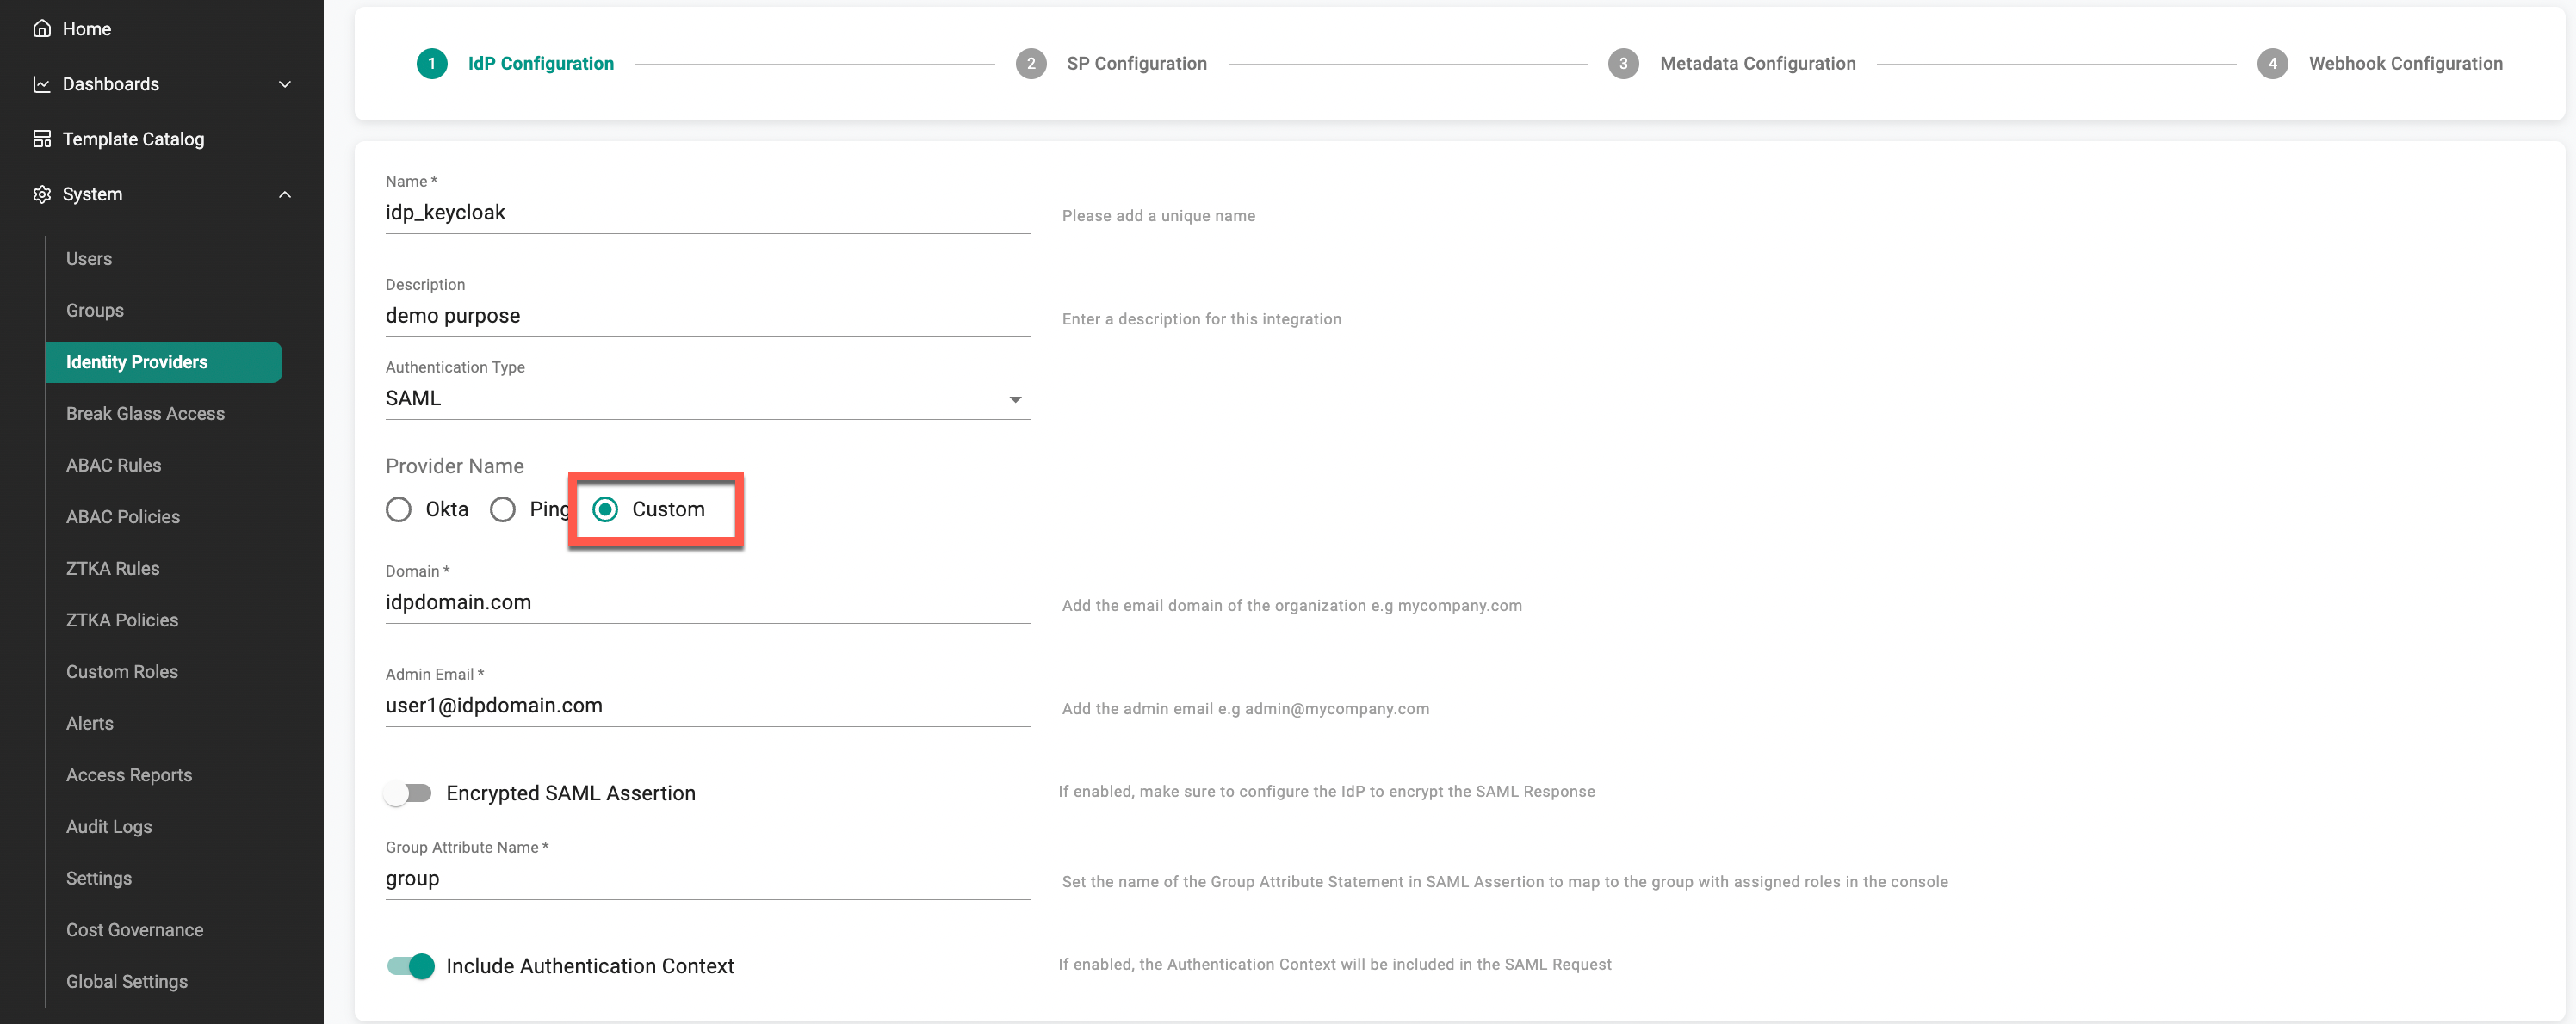This screenshot has height=1024, width=2576.
Task: Go to ABAC Policies in sidebar
Action: (x=123, y=516)
